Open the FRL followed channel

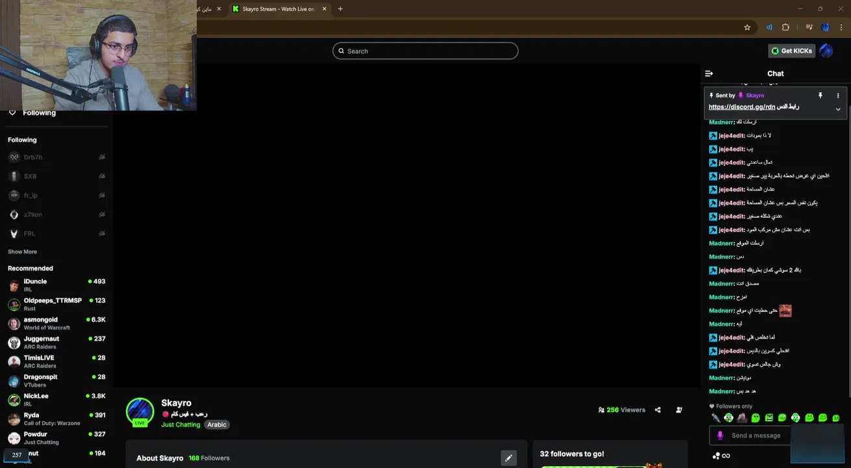57,233
